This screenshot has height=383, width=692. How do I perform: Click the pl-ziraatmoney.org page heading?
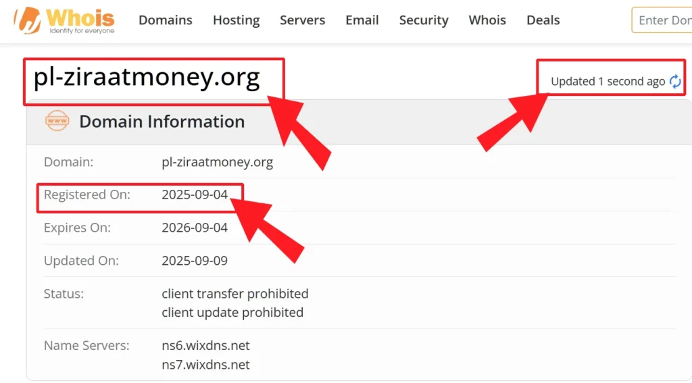coord(147,78)
